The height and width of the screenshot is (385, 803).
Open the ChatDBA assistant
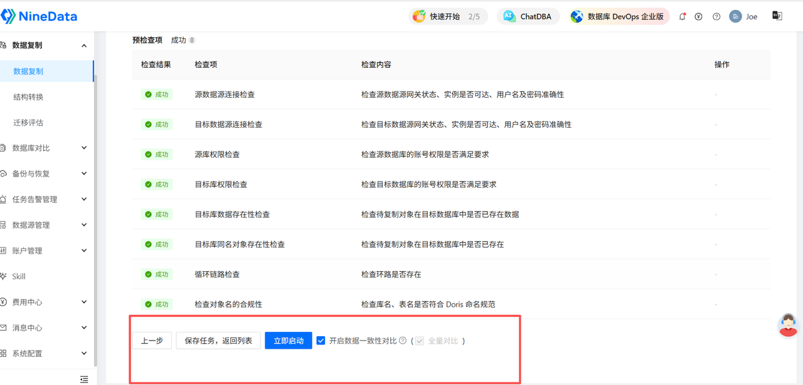528,17
